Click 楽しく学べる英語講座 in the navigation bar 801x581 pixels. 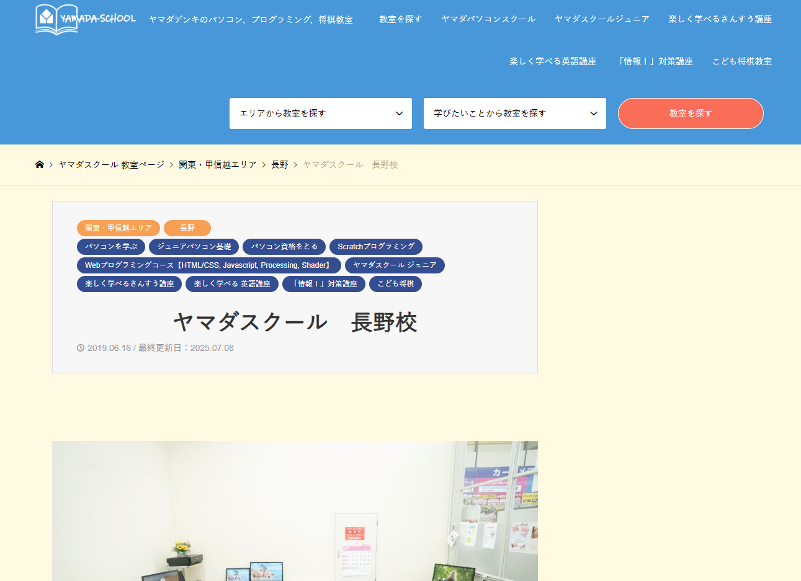553,61
